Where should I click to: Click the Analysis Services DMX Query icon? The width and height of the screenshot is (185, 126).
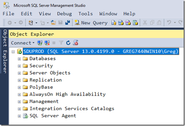[128, 22]
